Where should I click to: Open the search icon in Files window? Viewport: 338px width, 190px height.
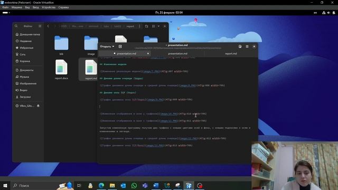[16, 26]
